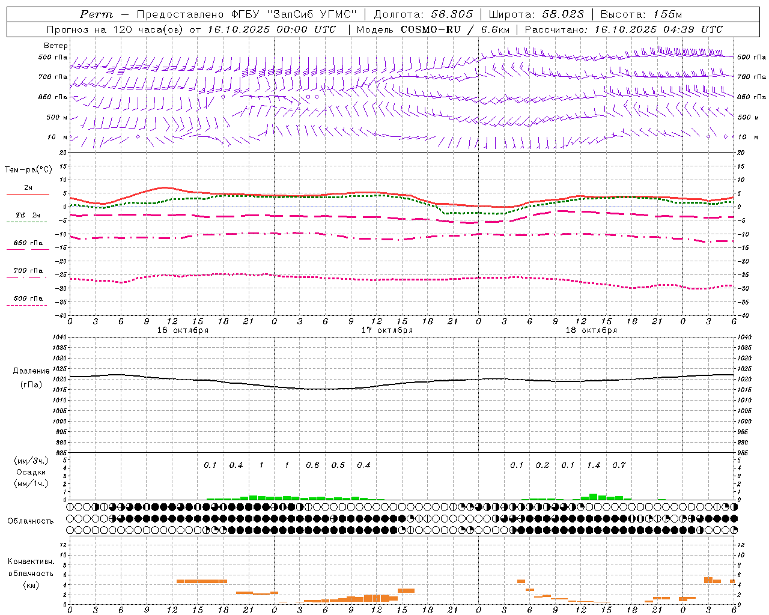This screenshot has width=769, height=615.
Task: Select the text Предоставлено ФГБУ "ЗапСиб УГМС"
Action: tap(247, 14)
